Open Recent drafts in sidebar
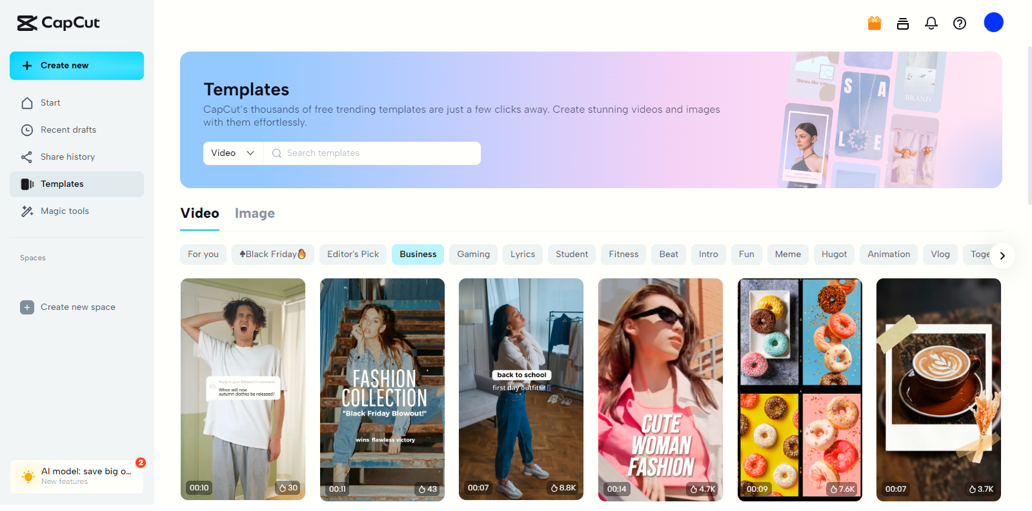 68,130
